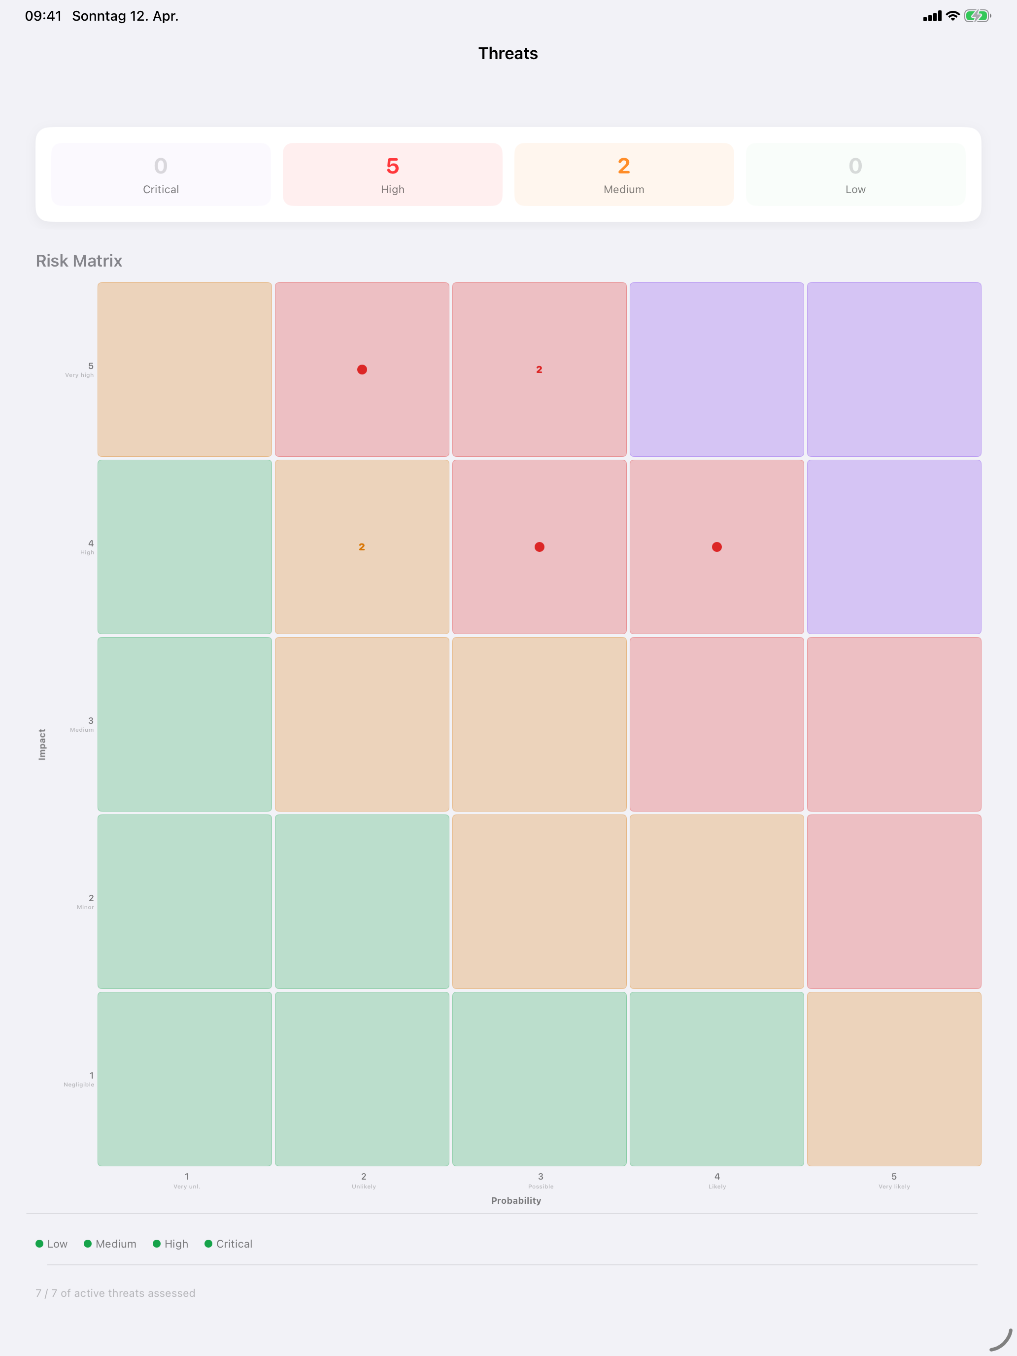Toggle the Critical legend filter
The image size is (1017, 1356).
point(228,1243)
